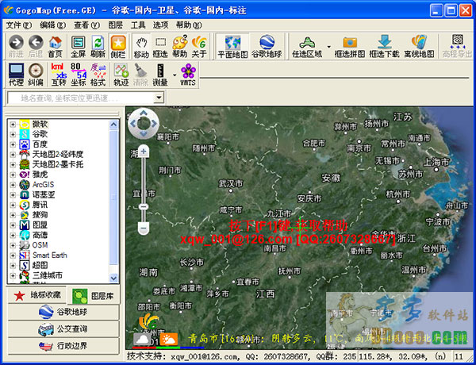476x365 pixels.
Task: Open dropdown arrow next to 测量
Action: pos(175,75)
